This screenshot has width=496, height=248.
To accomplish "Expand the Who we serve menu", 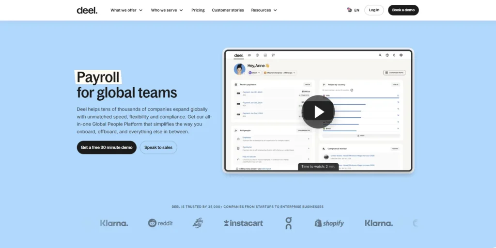I will pos(167,10).
